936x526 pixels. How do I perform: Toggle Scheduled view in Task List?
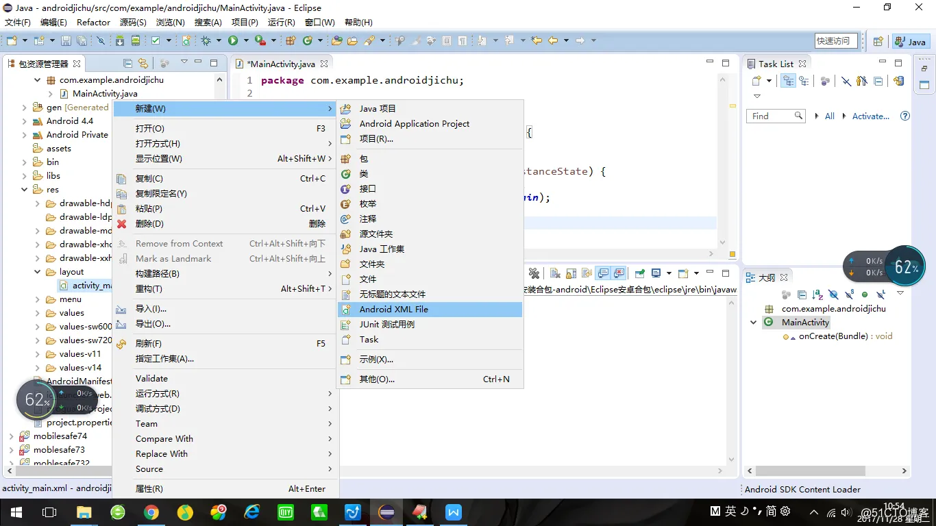pos(804,81)
